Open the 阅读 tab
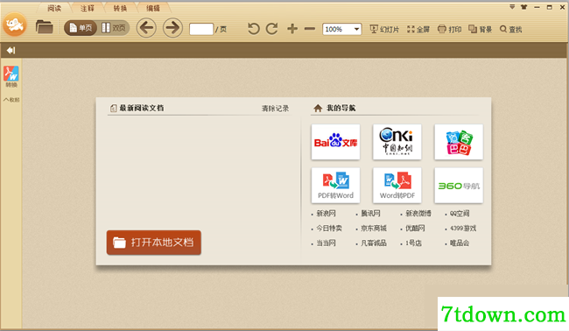This screenshot has height=331, width=569. pos(54,8)
